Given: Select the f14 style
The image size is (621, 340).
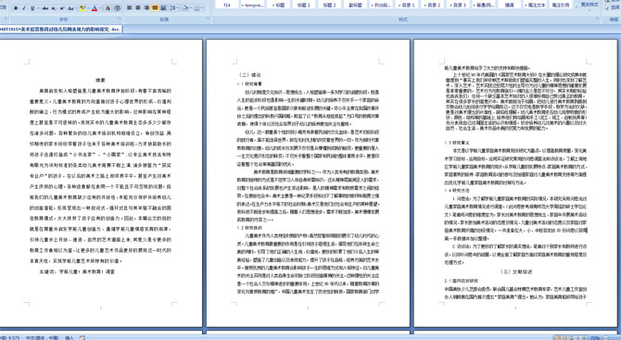Looking at the screenshot, I should (227, 6).
